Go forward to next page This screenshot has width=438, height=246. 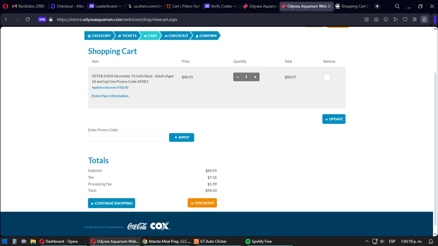pos(18,20)
